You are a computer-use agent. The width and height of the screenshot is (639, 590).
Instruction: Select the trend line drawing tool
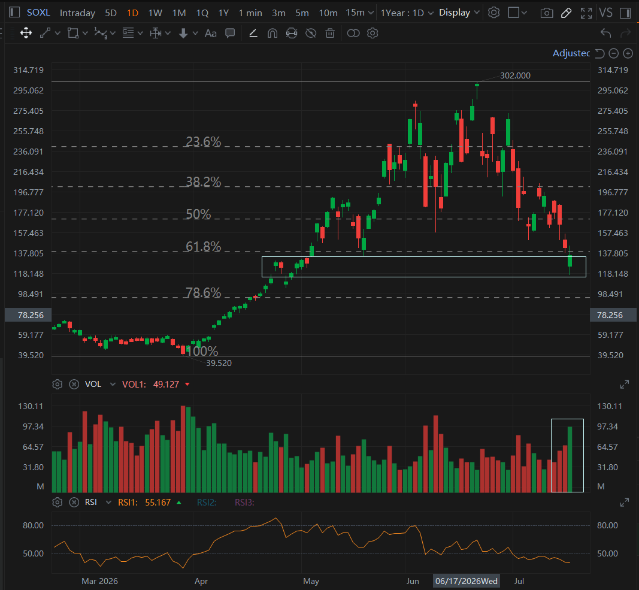click(x=46, y=33)
